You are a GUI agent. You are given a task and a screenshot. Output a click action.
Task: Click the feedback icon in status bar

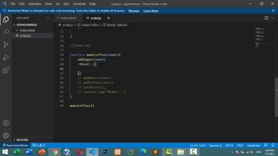coord(265,145)
